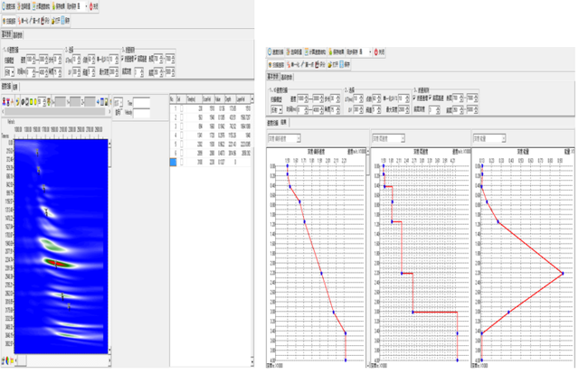579x374 pixels.
Task: Select the results tab in right window's lower tab strip
Action: click(x=283, y=123)
